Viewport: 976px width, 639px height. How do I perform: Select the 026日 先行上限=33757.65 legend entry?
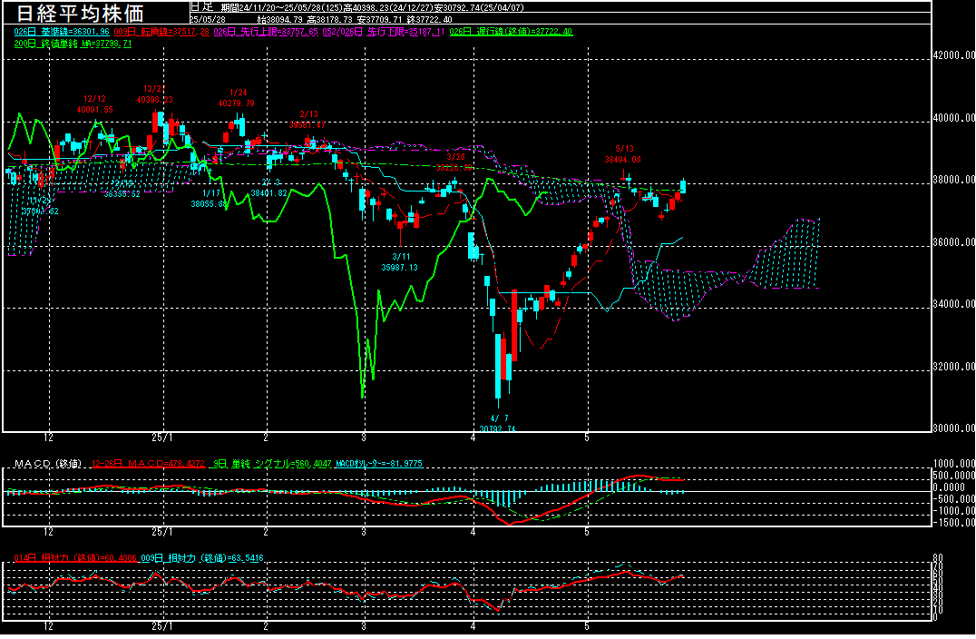[266, 32]
